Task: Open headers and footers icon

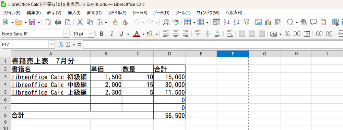Action: [x=323, y=22]
